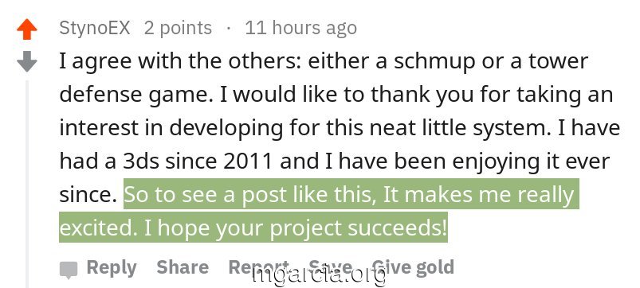Open the StynoEX user profile
Screen dimensions: 640x288
point(95,28)
